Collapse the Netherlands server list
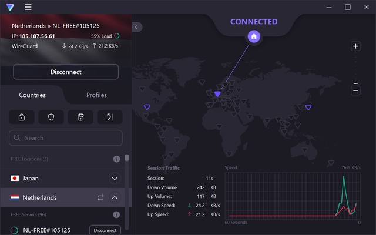 115,197
